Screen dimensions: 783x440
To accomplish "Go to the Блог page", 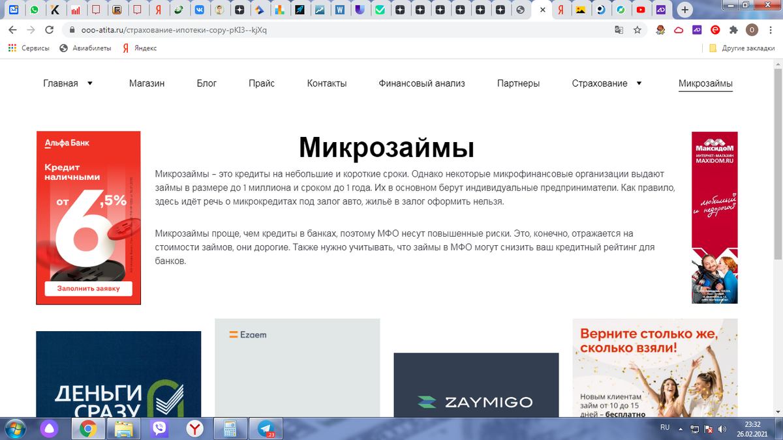I will 207,83.
